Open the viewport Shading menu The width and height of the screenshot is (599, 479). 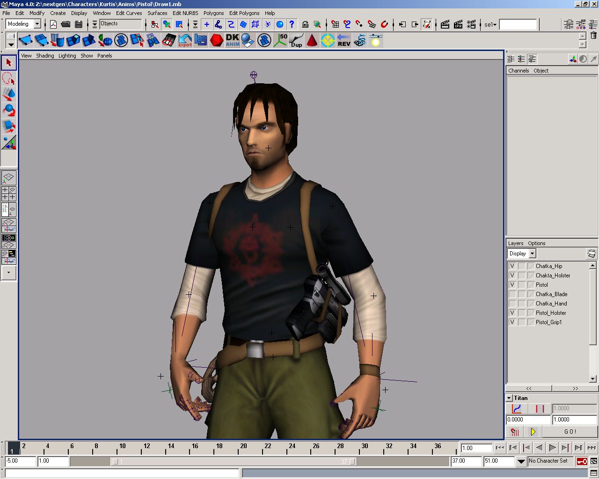pyautogui.click(x=45, y=56)
